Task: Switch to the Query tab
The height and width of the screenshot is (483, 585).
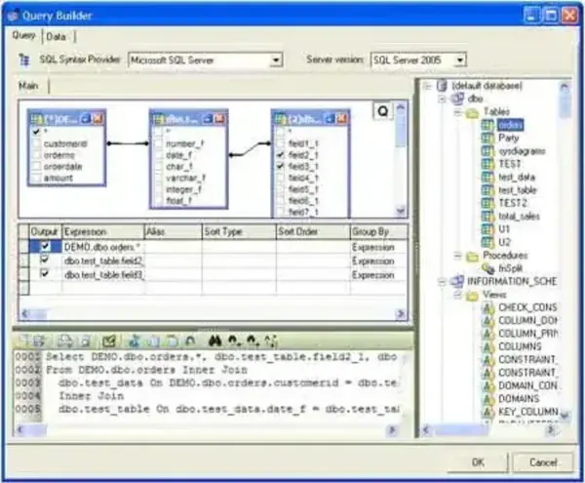Action: pos(24,35)
